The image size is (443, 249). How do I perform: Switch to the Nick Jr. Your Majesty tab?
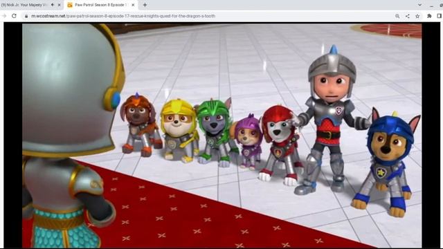[25, 5]
